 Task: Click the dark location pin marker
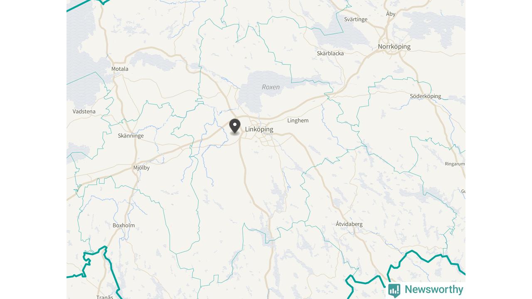point(235,126)
